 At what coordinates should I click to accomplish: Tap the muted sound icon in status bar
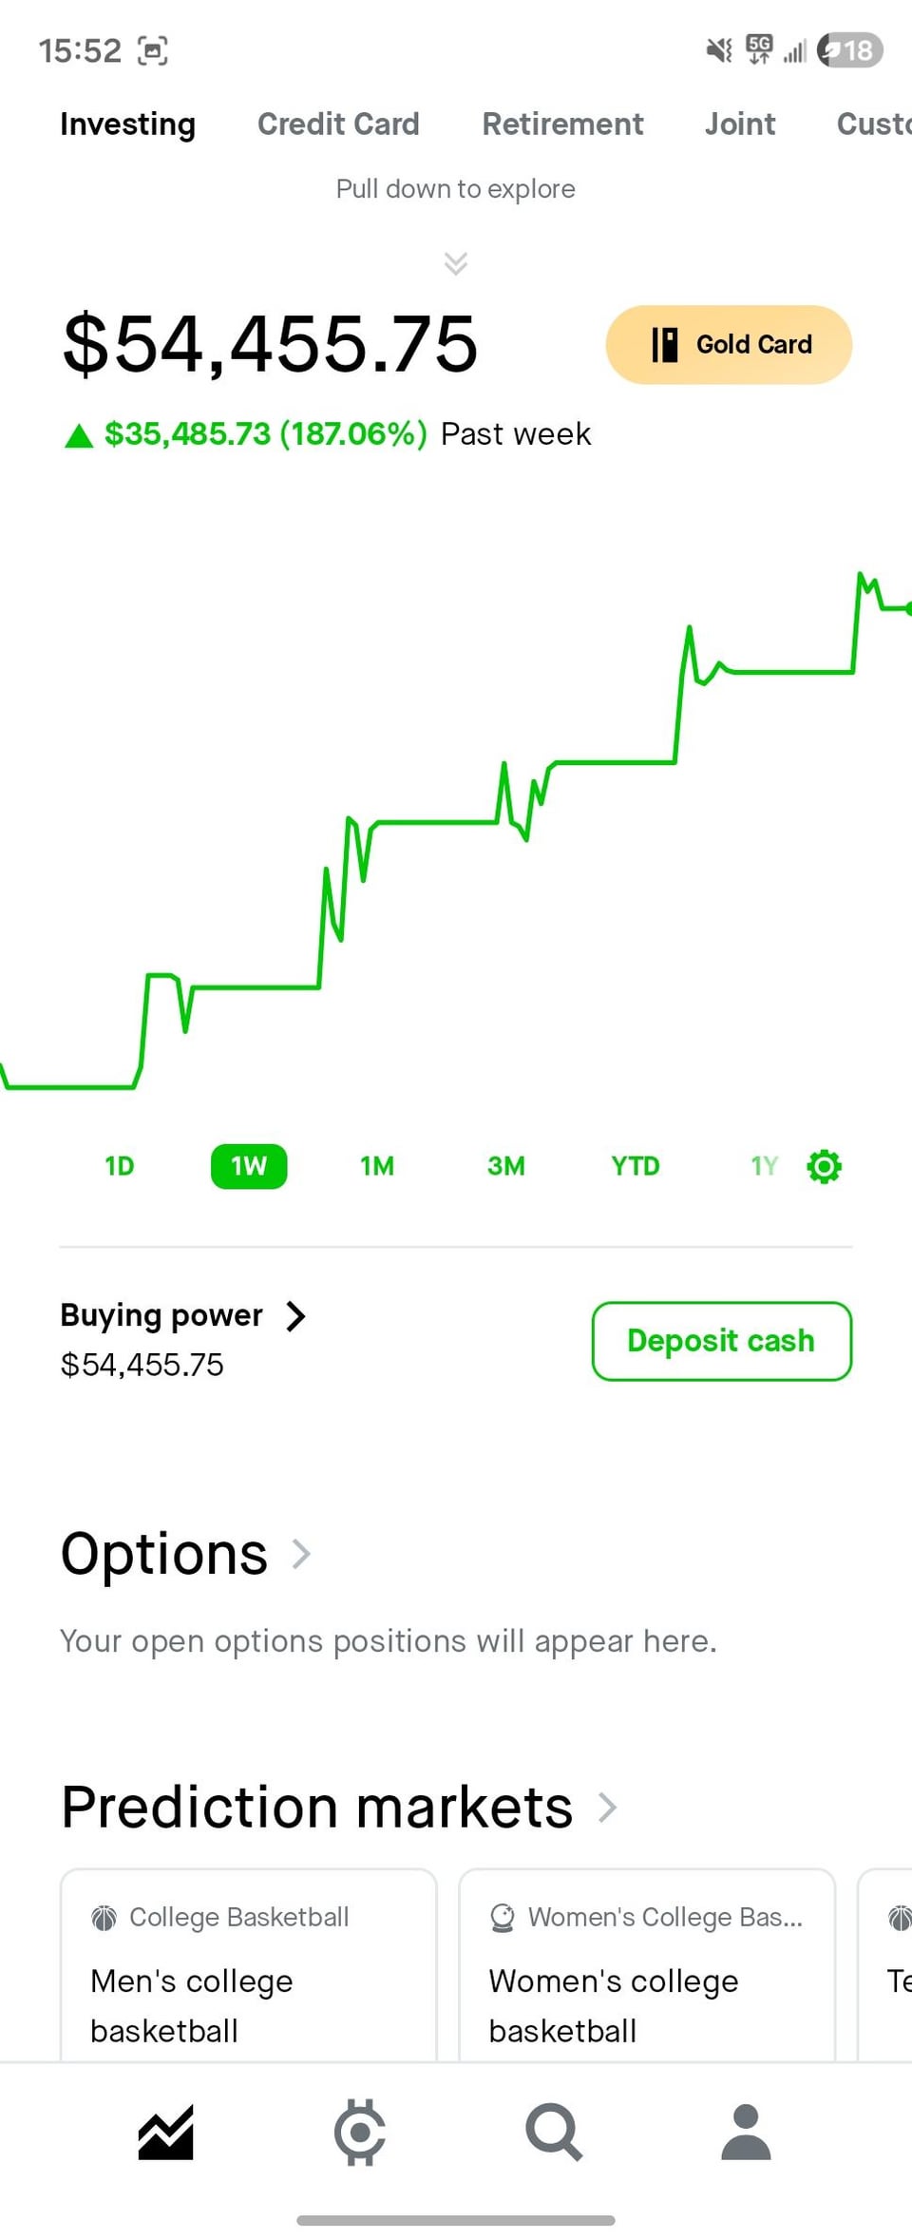point(719,49)
